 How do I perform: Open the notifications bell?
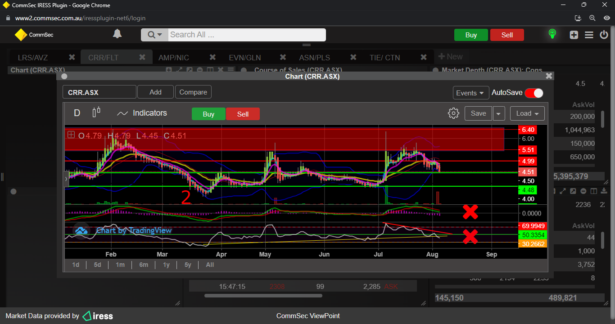117,34
